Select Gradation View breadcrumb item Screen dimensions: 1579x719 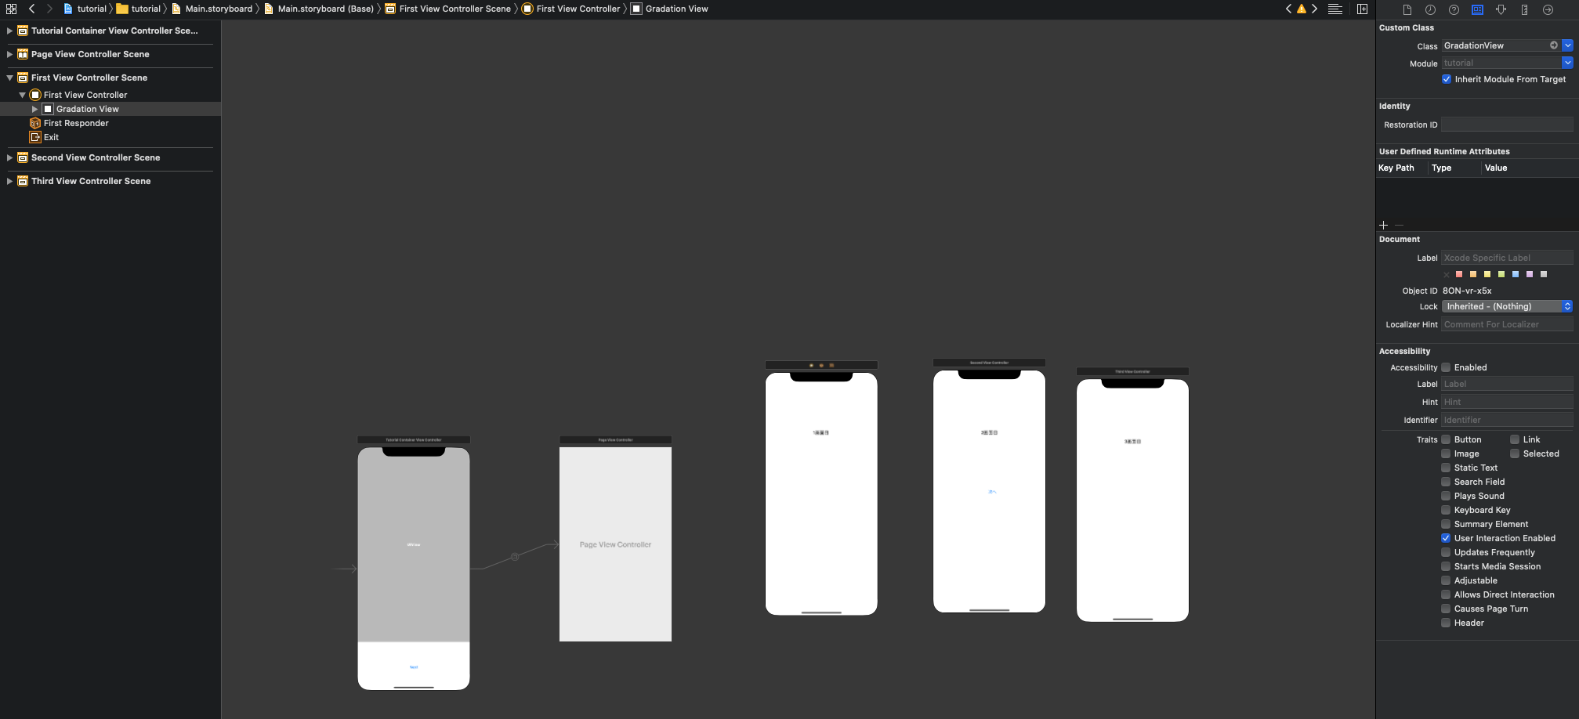670,9
